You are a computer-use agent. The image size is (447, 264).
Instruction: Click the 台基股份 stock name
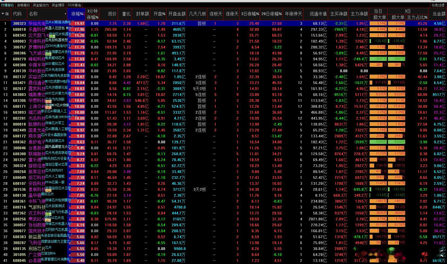click(x=37, y=148)
